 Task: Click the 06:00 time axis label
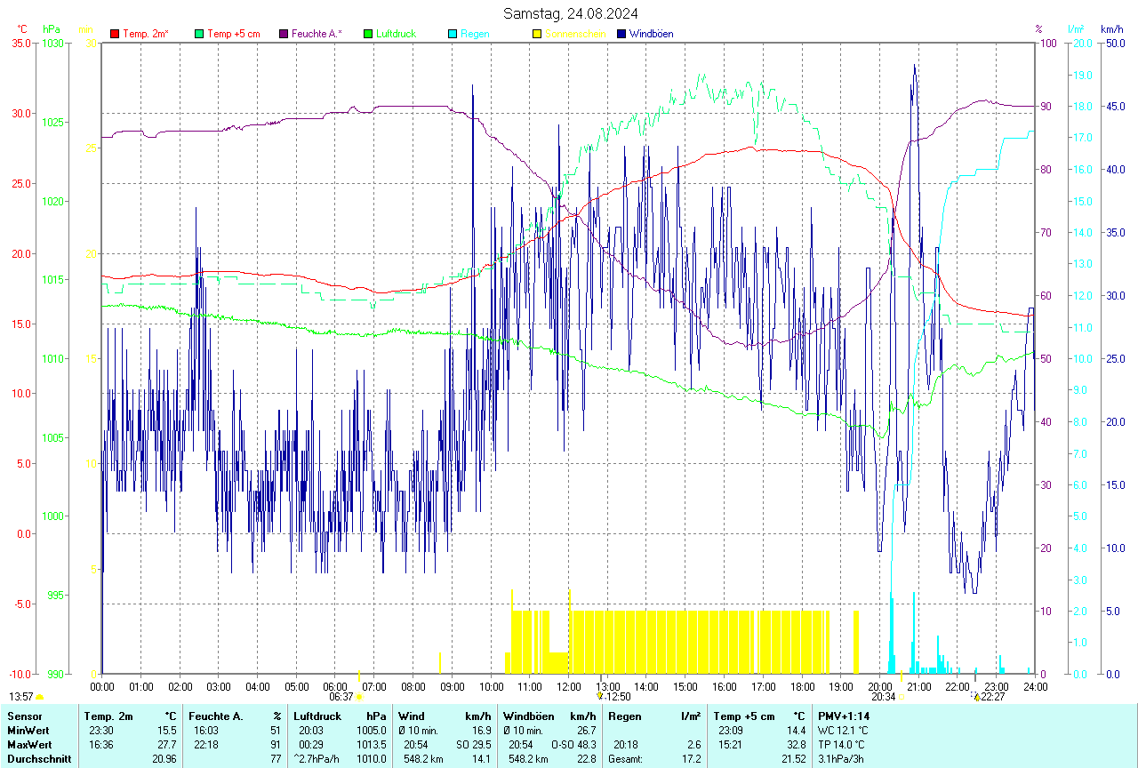tap(335, 686)
